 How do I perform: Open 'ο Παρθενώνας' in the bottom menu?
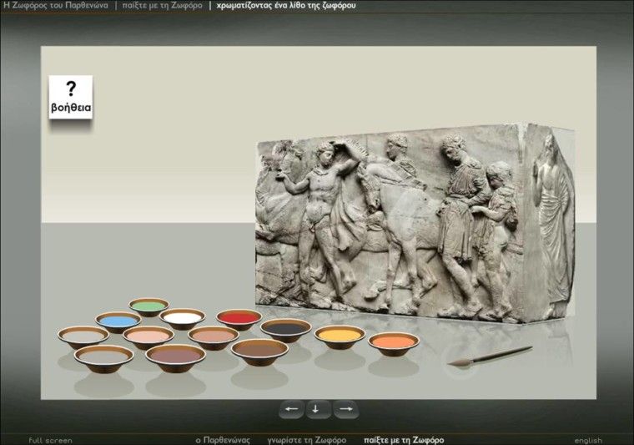click(x=224, y=439)
